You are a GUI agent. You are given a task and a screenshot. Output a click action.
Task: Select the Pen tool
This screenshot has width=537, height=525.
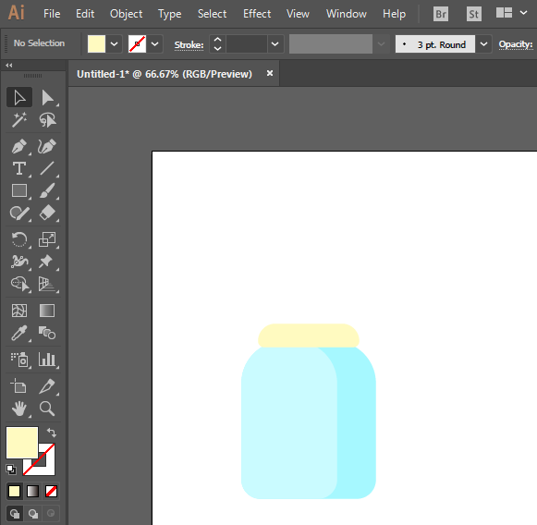click(19, 147)
